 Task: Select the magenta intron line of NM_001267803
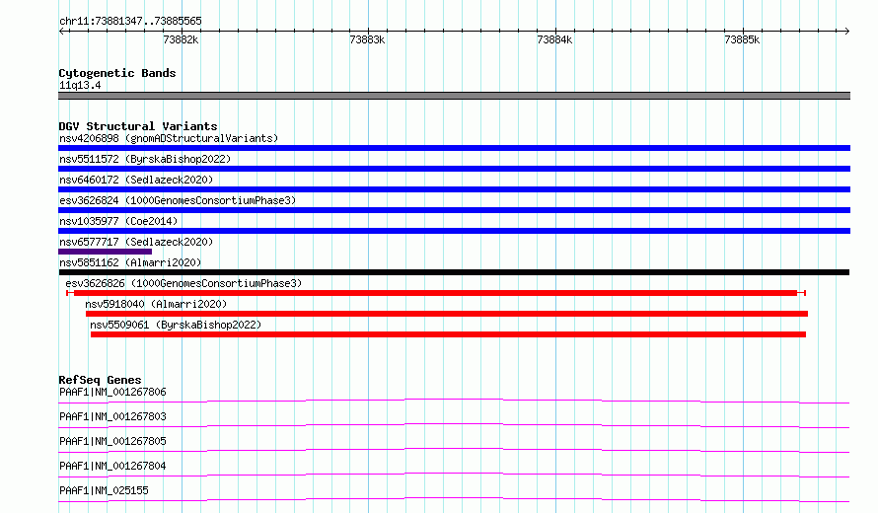tap(454, 425)
